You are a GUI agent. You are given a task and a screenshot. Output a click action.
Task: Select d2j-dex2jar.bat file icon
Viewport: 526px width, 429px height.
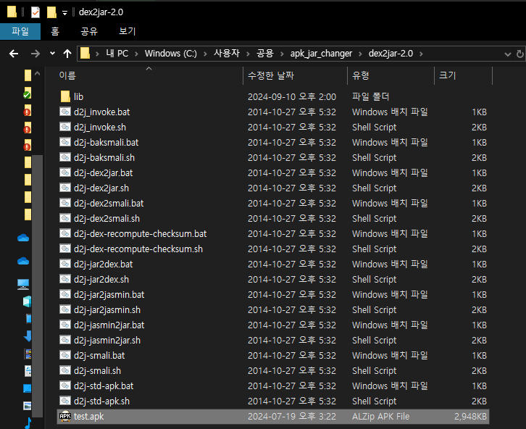point(65,172)
